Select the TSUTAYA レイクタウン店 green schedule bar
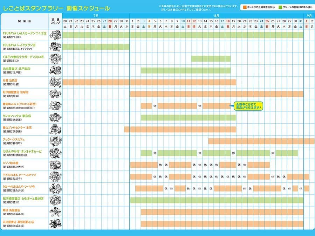This screenshot has height=236, width=315. tap(96, 47)
